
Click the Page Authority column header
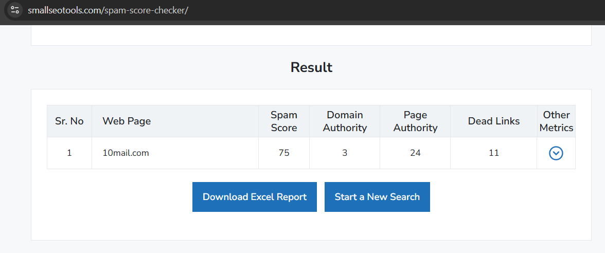[x=415, y=121]
